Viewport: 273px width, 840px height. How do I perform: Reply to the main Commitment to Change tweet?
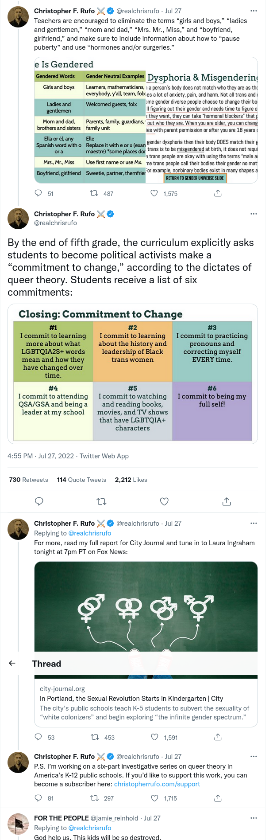39,501
